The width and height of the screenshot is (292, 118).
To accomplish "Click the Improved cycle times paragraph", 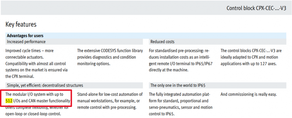I will [37, 64].
